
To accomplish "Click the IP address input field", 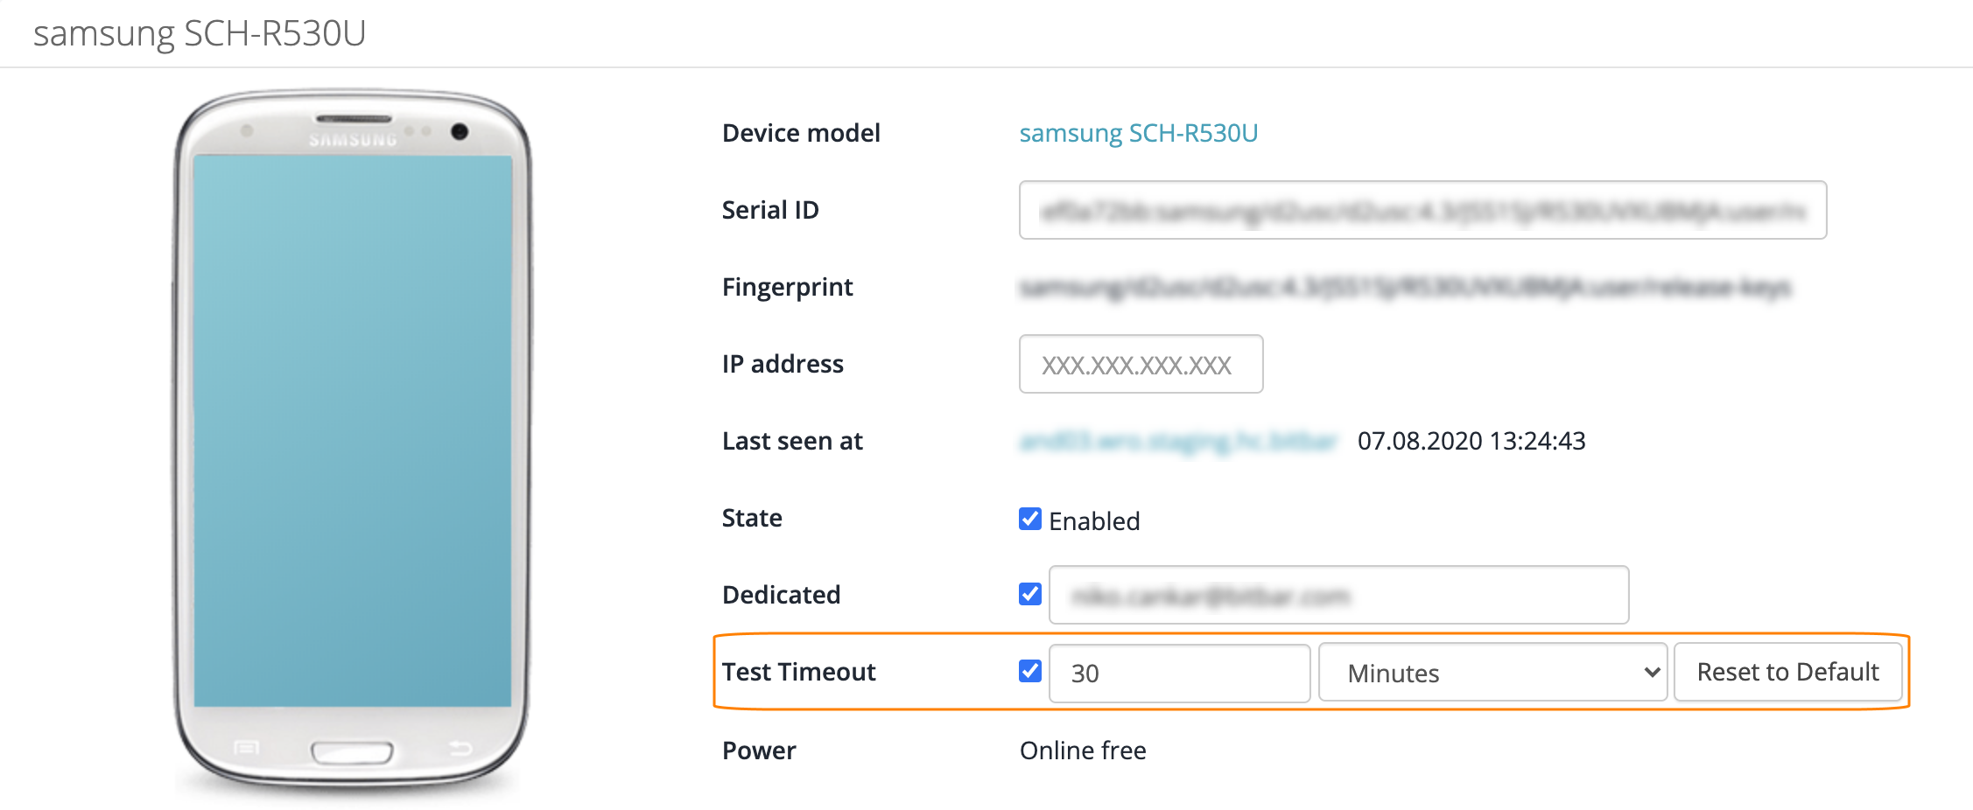I will pyautogui.click(x=1140, y=364).
